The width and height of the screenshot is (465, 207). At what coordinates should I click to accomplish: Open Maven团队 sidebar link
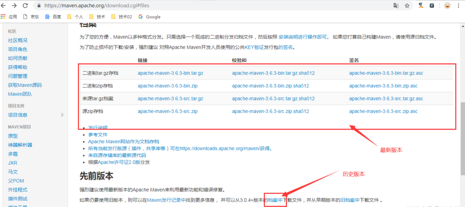tap(20, 94)
